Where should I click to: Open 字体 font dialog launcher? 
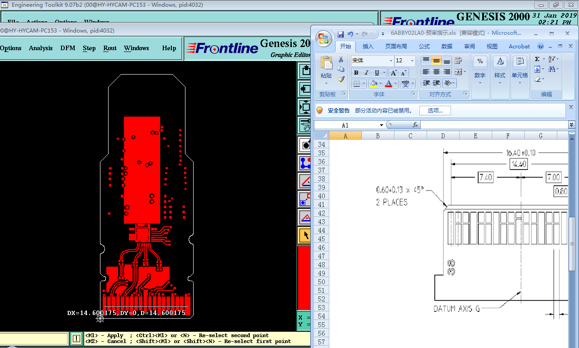pos(413,94)
